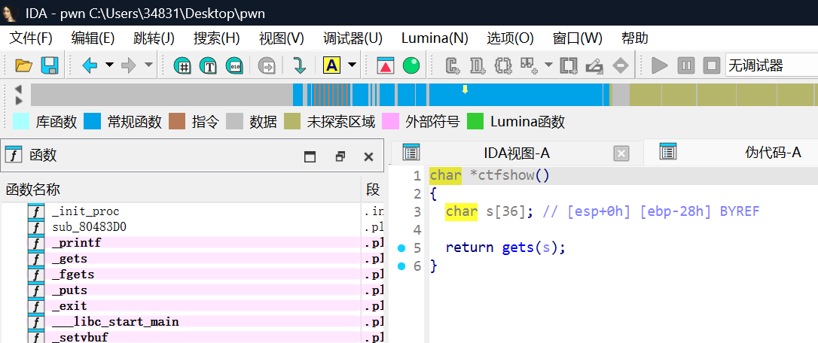Toggle breakpoint dot on line 6
This screenshot has width=818, height=343.
(x=401, y=266)
